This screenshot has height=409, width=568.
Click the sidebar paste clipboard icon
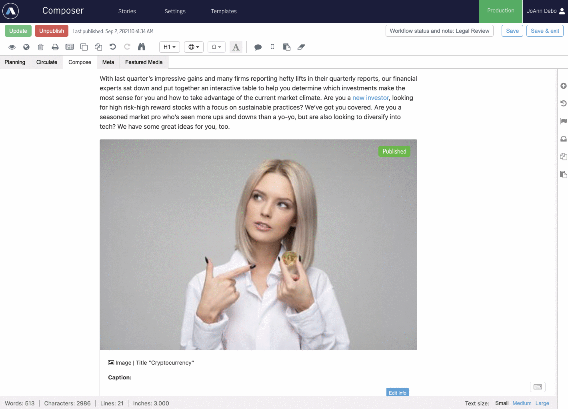(564, 174)
